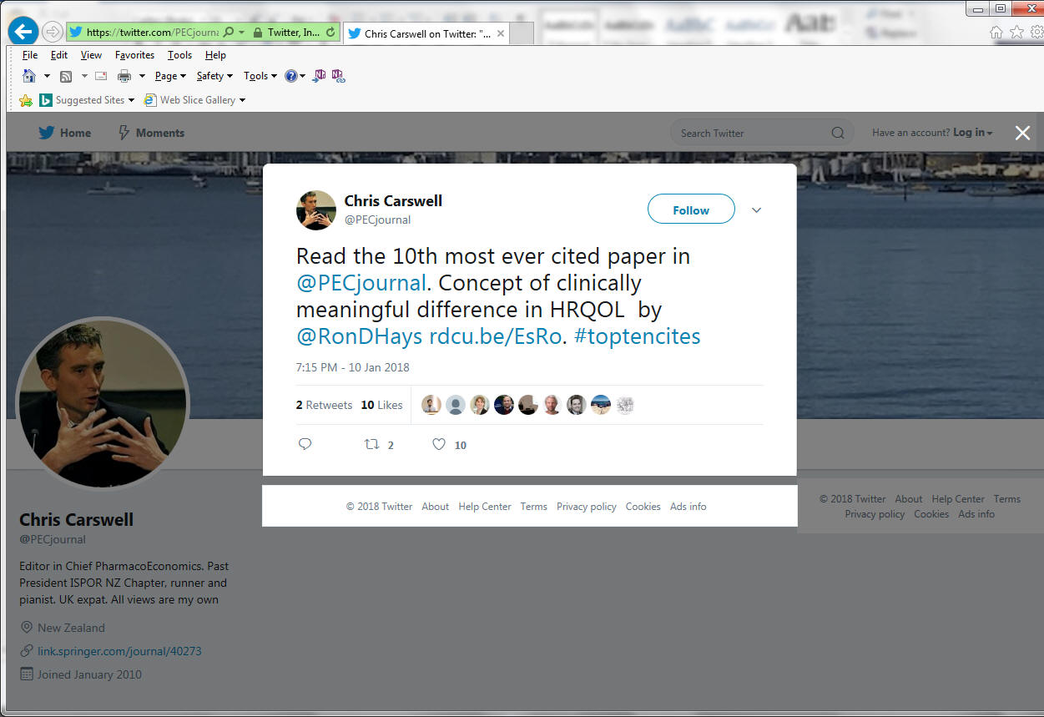Open the Ads info link below the tweet
The height and width of the screenshot is (717, 1044).
click(x=688, y=507)
